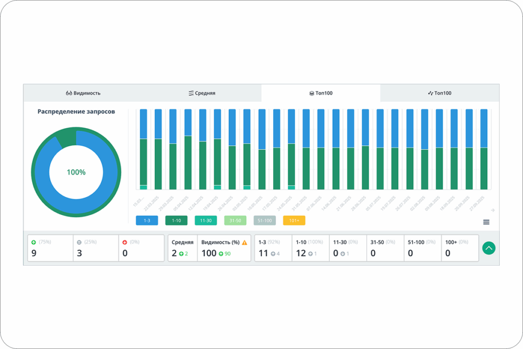Click the 51-100 (0%) stat label

coord(421,242)
